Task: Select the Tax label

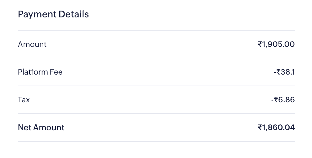Action: [24, 100]
